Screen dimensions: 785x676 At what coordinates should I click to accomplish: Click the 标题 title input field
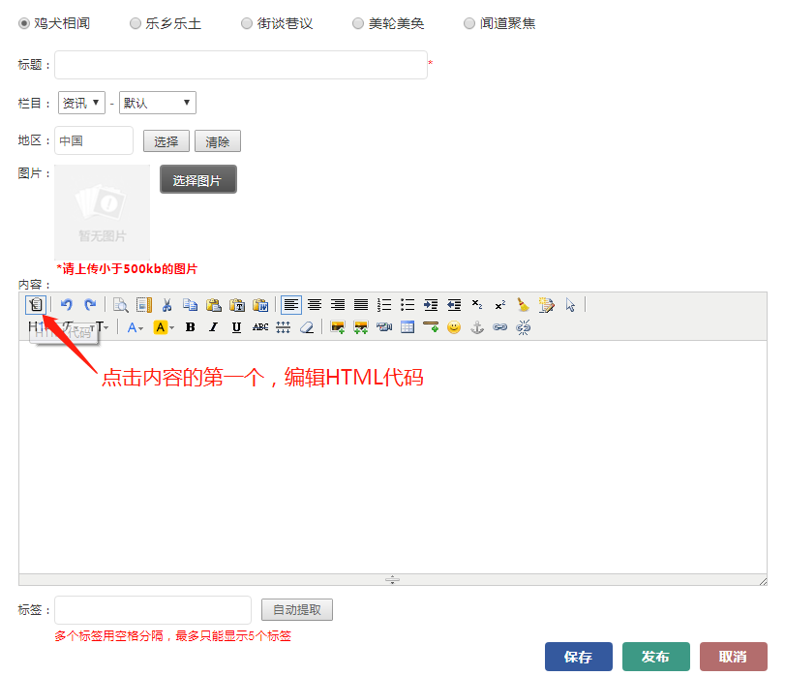pos(240,65)
